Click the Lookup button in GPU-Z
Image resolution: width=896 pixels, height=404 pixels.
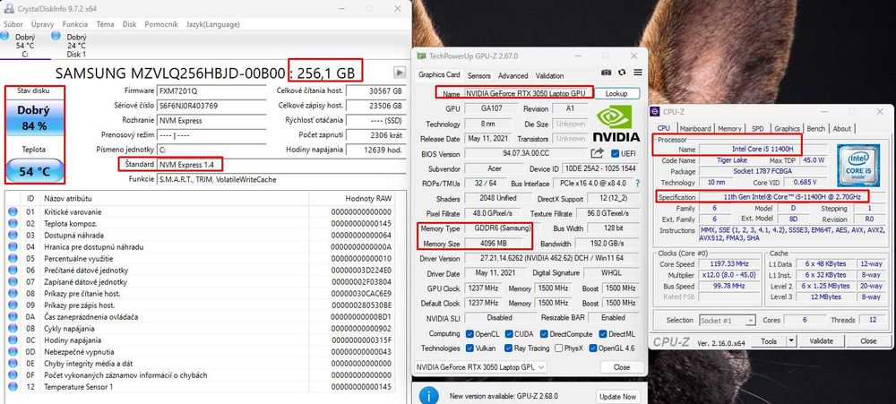point(616,93)
